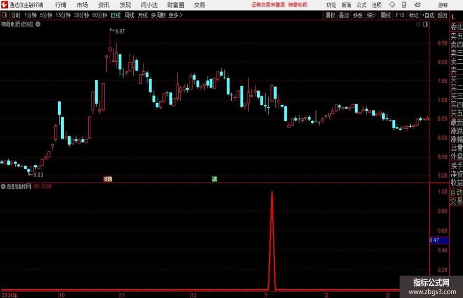The height and width of the screenshot is (298, 463).
Task: Open the 交易 menu
Action: click(199, 5)
